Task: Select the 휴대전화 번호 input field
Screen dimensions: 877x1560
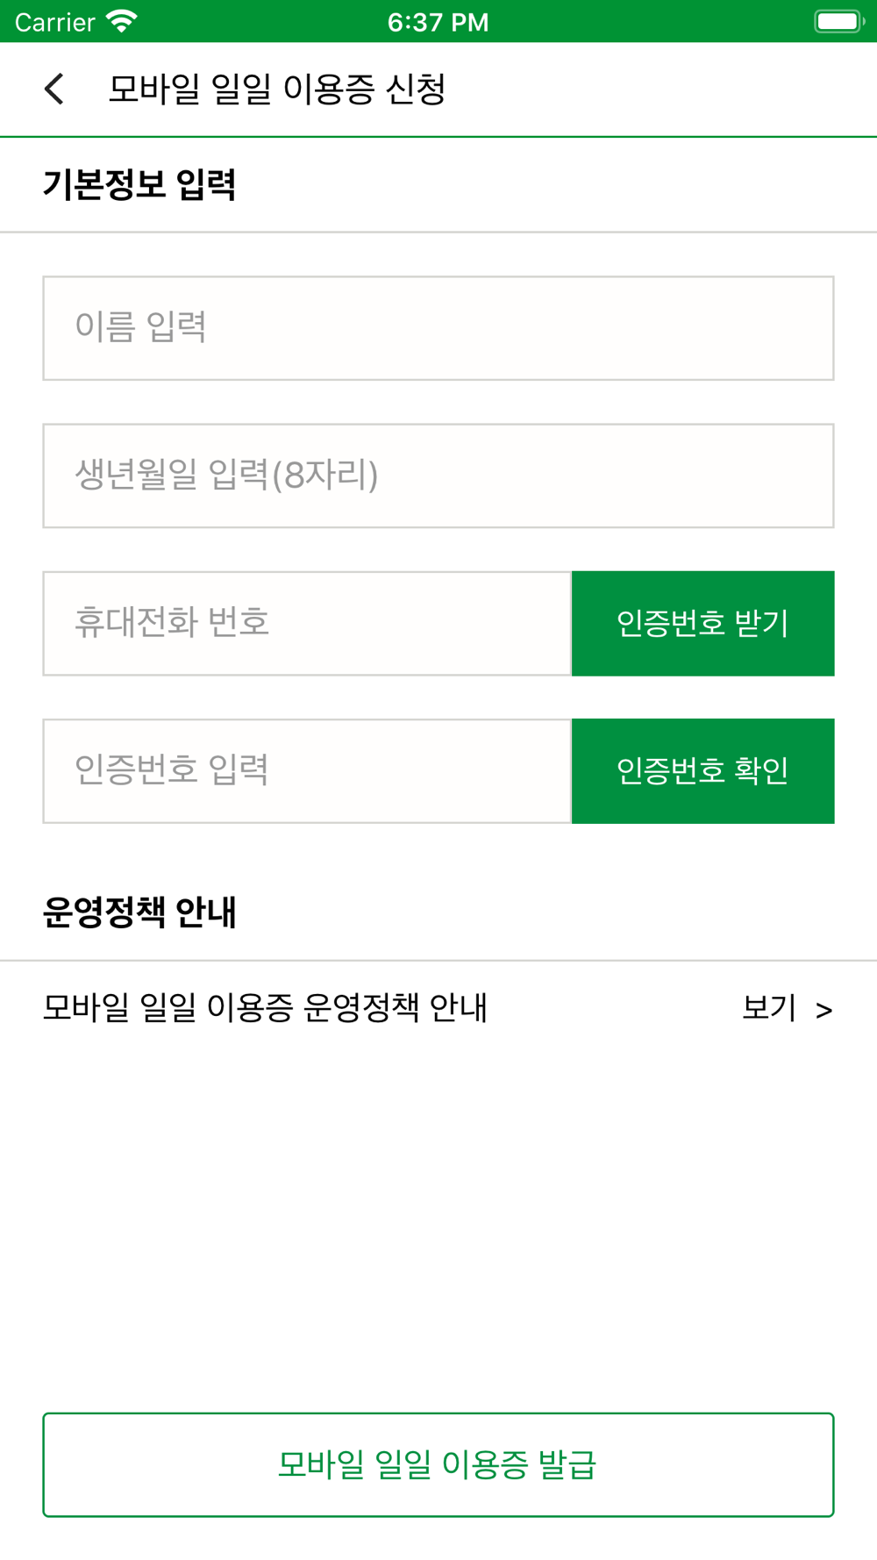Action: pyautogui.click(x=307, y=624)
